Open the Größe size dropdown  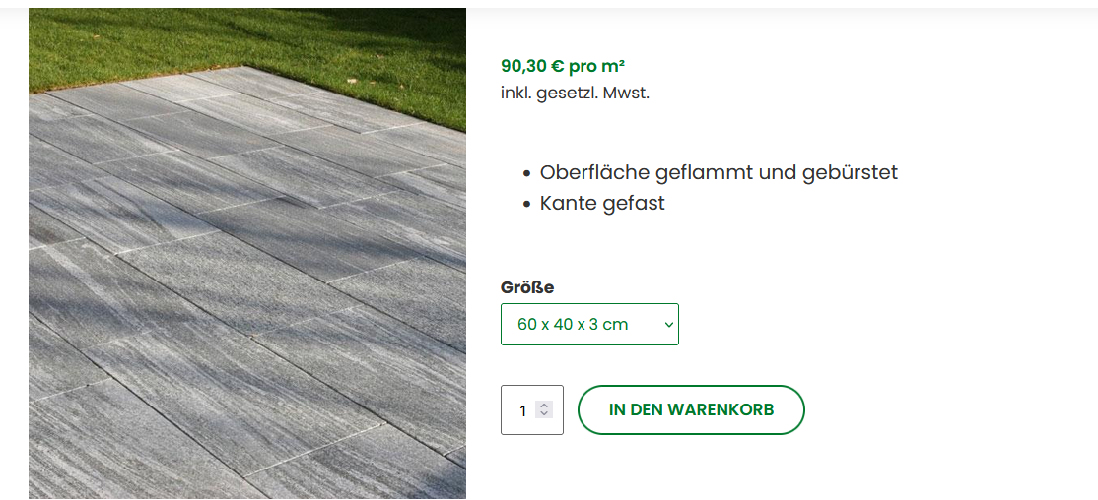(589, 325)
